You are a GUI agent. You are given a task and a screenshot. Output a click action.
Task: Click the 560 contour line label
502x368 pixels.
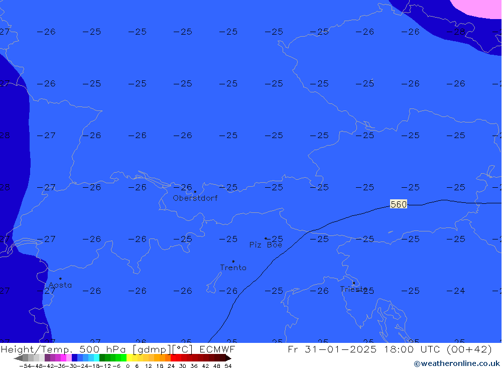click(x=398, y=204)
